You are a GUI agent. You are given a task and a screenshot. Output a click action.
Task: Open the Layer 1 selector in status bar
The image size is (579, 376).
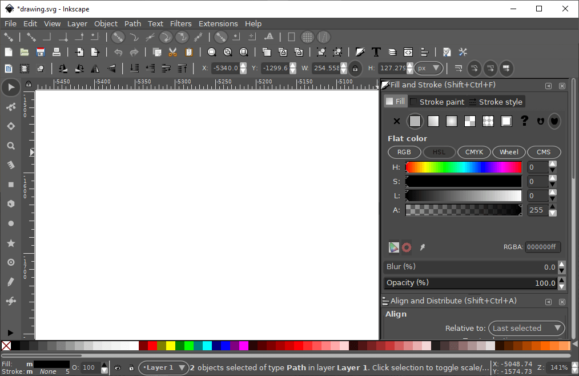[x=163, y=367]
